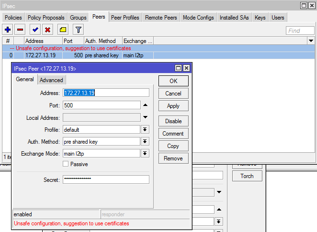This screenshot has height=232, width=317.
Task: Switch to Keys tab
Action: [x=260, y=18]
